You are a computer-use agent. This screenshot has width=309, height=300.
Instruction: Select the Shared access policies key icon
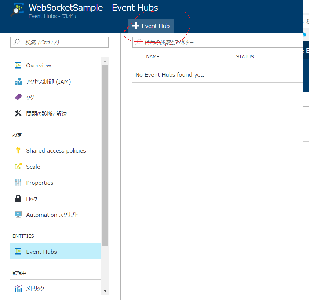click(18, 150)
